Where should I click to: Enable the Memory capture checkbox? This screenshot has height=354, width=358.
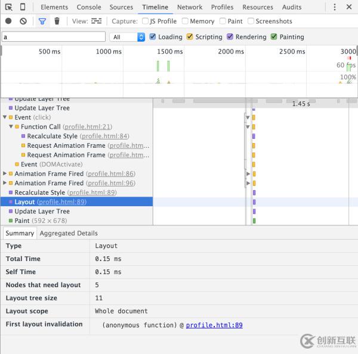(x=185, y=21)
